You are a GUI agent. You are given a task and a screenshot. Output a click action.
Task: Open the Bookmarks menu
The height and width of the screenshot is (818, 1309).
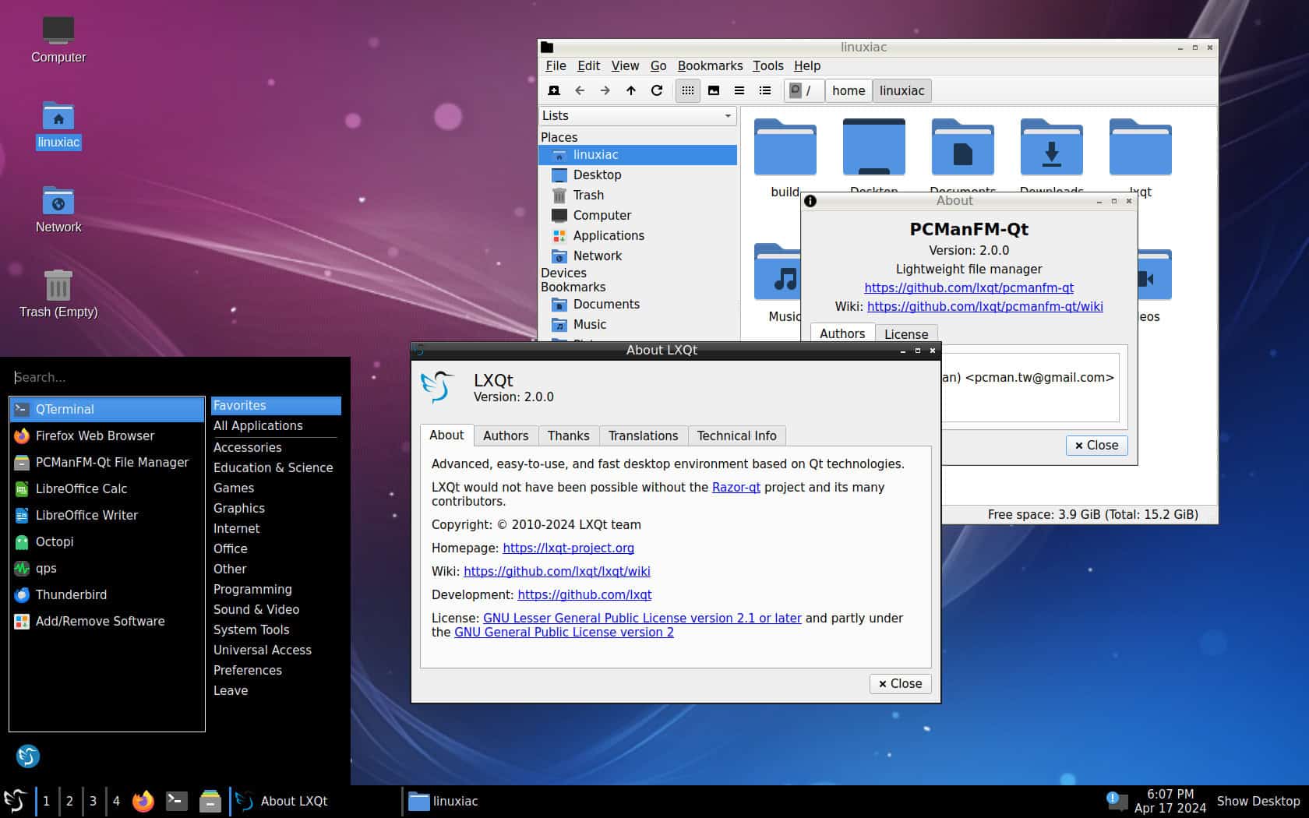pyautogui.click(x=710, y=66)
